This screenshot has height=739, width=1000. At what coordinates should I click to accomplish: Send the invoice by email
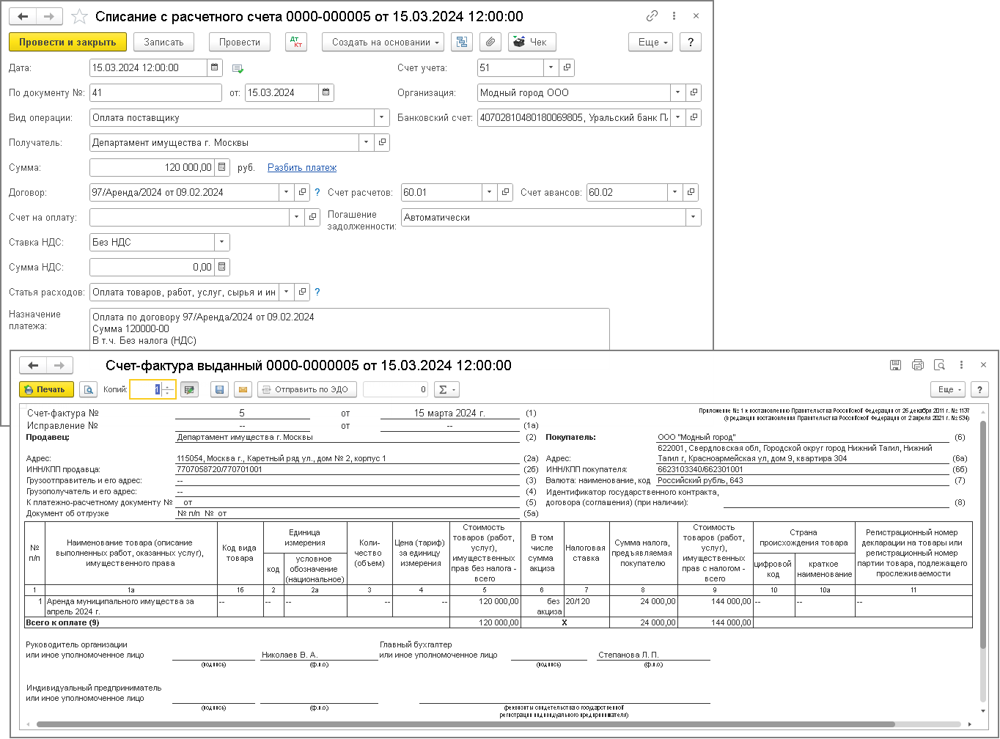pos(243,390)
